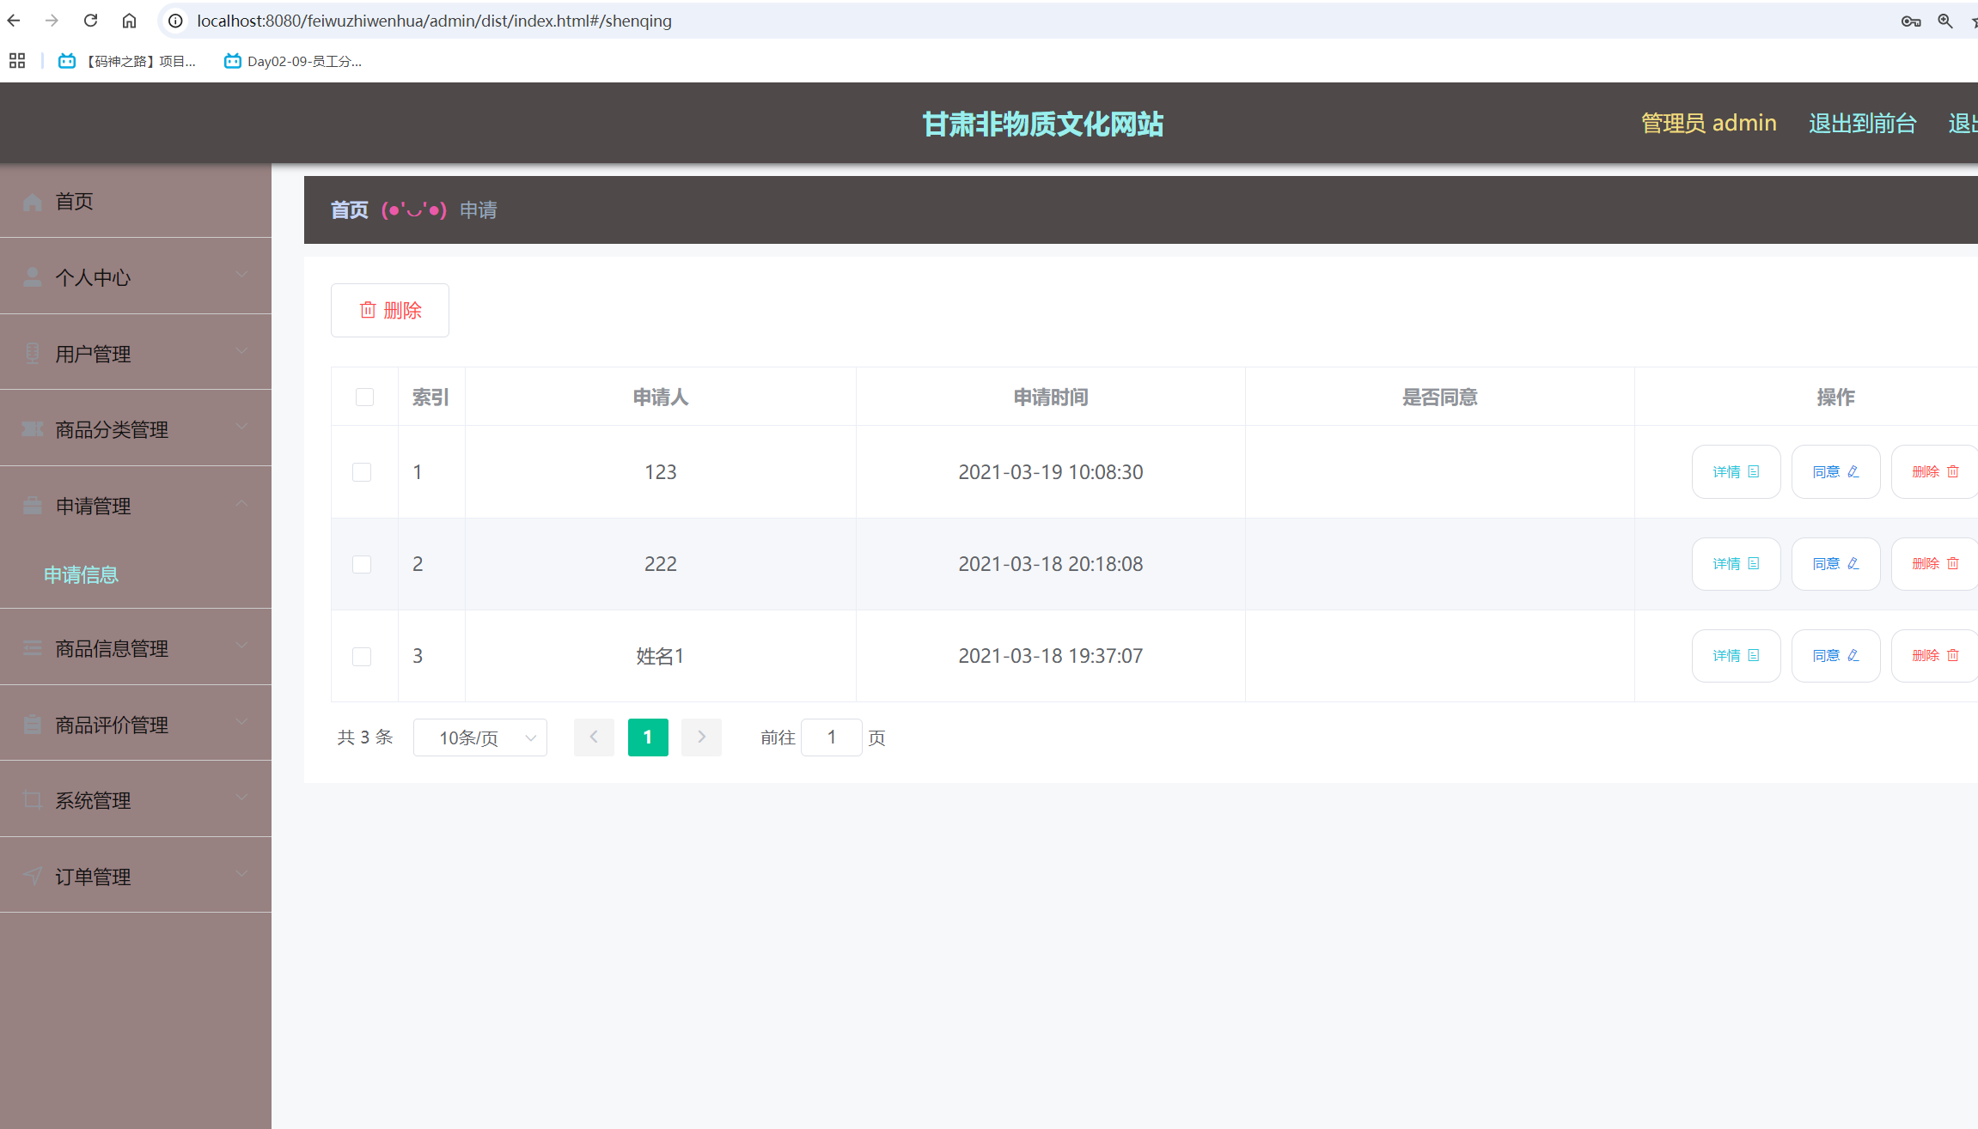Viewport: 1978px width, 1129px height.
Task: Select the checkbox for applicant 123
Action: [x=362, y=471]
